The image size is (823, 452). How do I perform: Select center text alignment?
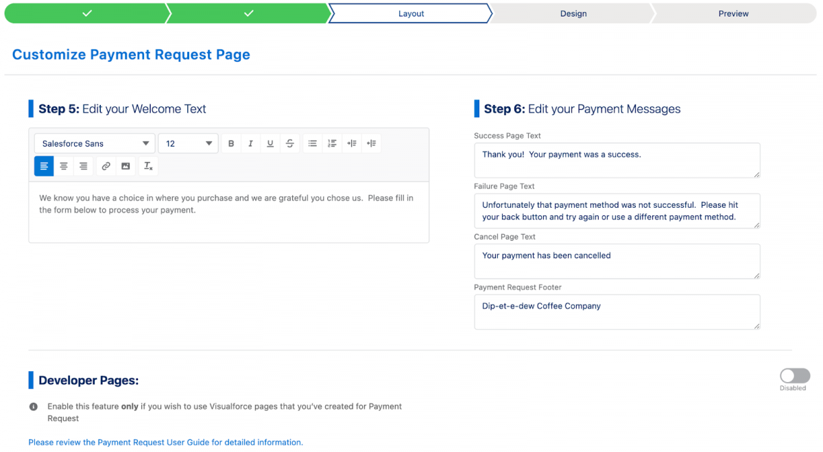point(64,166)
